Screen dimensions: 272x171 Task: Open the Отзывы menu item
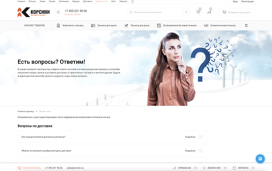click(x=32, y=1)
